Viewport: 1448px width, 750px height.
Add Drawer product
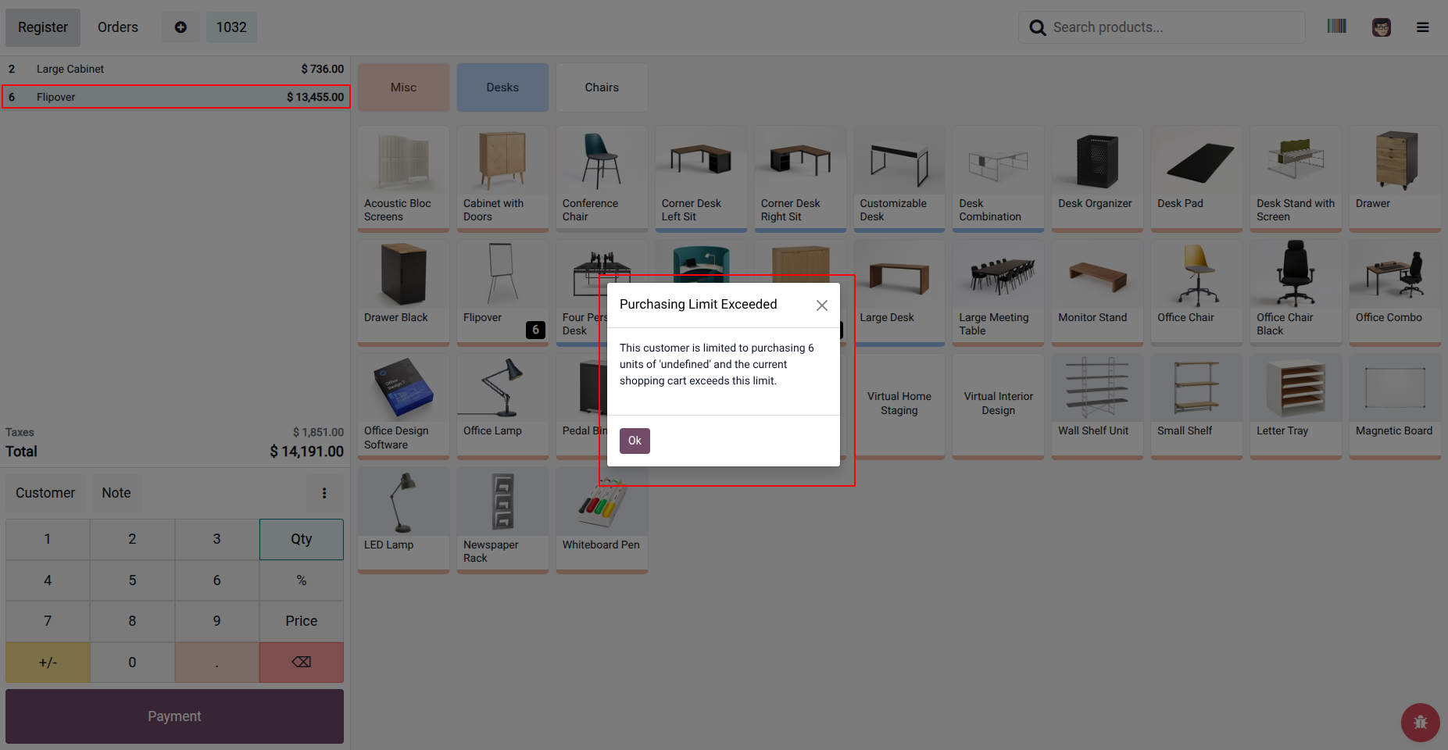click(1395, 179)
